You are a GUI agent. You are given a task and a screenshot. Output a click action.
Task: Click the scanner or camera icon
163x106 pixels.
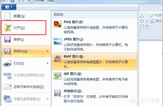click(x=8, y=76)
